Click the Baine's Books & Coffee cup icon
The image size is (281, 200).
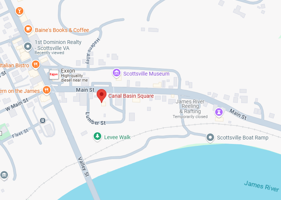point(28,29)
